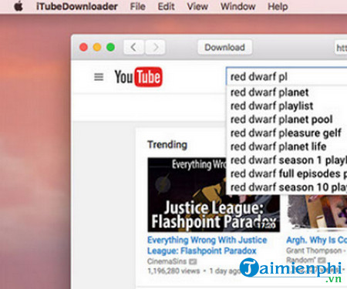Viewport: 347px width, 289px height.
Task: Go forward with the right arrow button
Action: tap(155, 47)
